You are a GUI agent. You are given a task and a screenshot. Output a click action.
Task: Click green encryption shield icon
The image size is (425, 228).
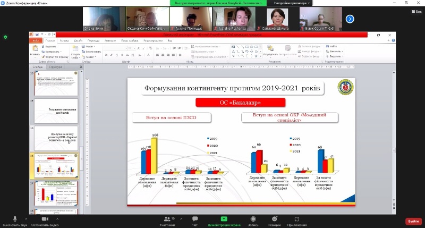pyautogui.click(x=5, y=37)
